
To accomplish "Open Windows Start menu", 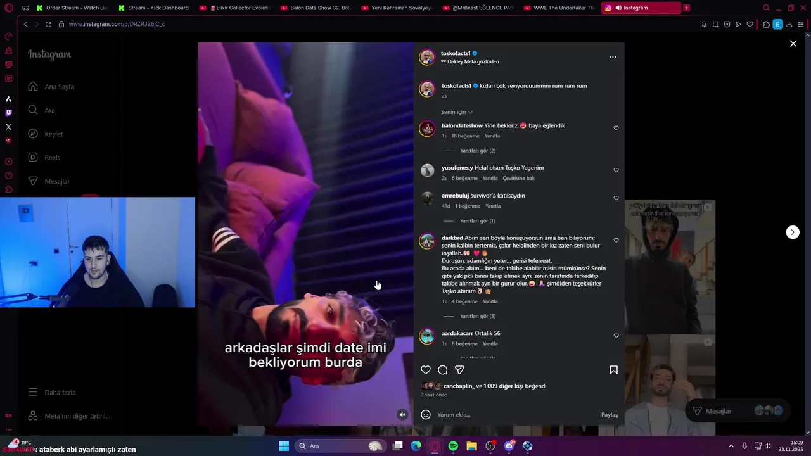I will [284, 446].
